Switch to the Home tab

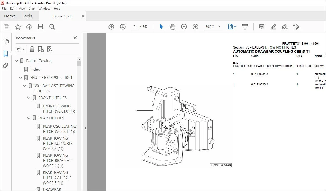click(x=10, y=16)
